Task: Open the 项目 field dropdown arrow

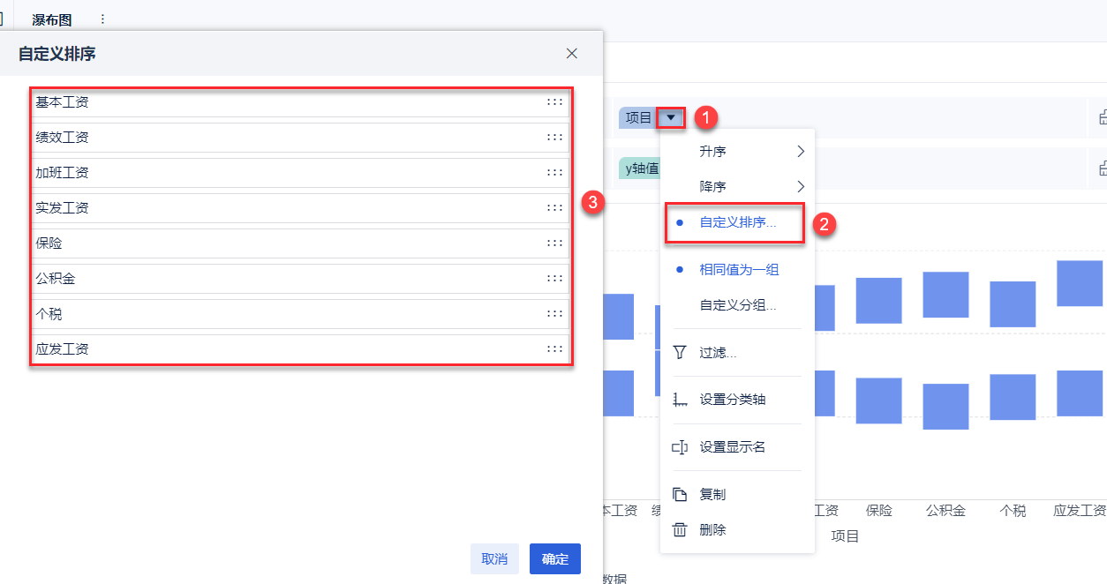Action: [x=672, y=117]
